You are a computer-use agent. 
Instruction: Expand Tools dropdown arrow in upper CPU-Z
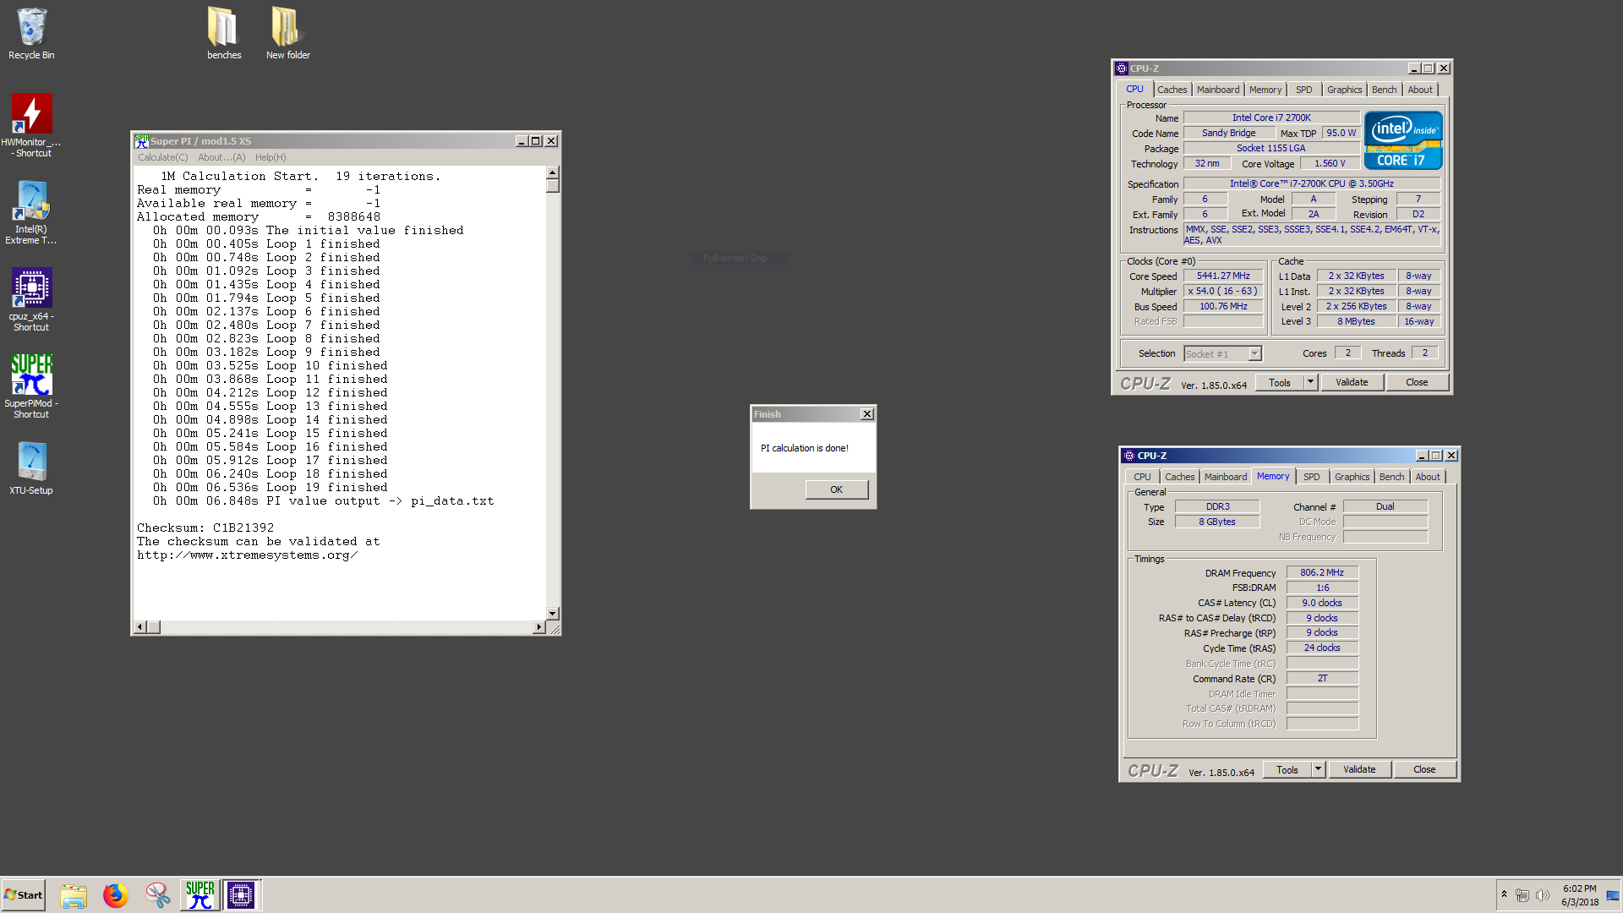tap(1310, 383)
